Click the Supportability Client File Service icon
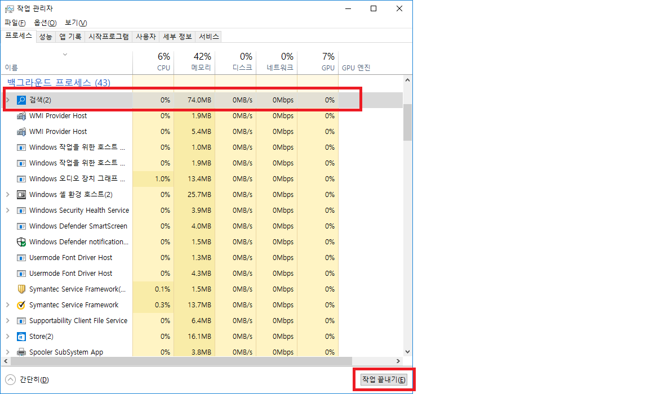Screen dimensions: 649x394 21,321
